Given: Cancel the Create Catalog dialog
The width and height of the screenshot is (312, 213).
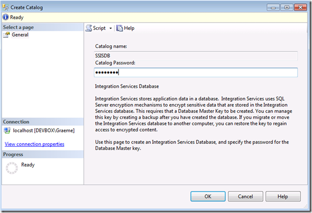Looking at the screenshot, I should tap(245, 197).
